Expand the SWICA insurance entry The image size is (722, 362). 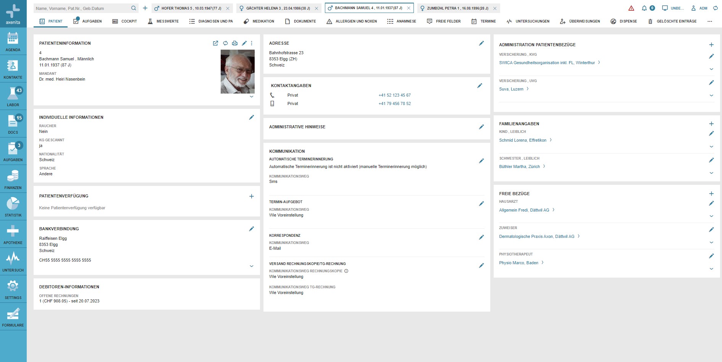(x=711, y=69)
